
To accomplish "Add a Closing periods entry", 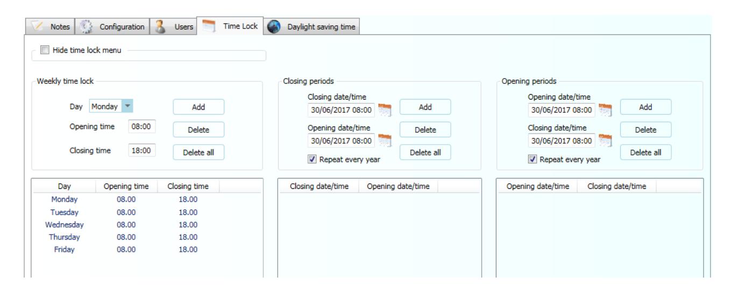I will coord(425,107).
